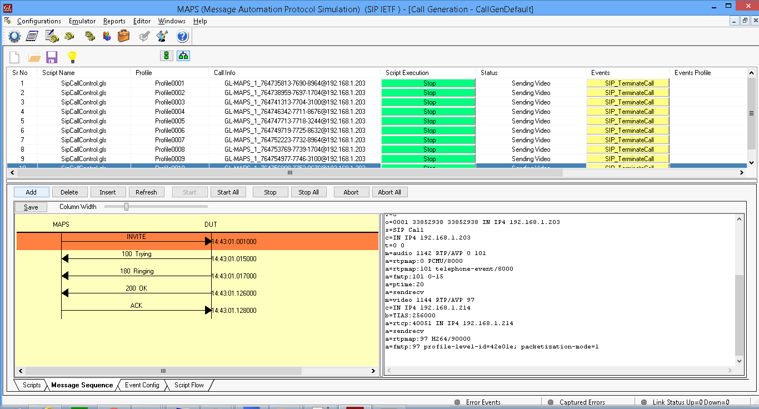Click the Script Execution column header
This screenshot has width=759, height=409.
[x=428, y=73]
